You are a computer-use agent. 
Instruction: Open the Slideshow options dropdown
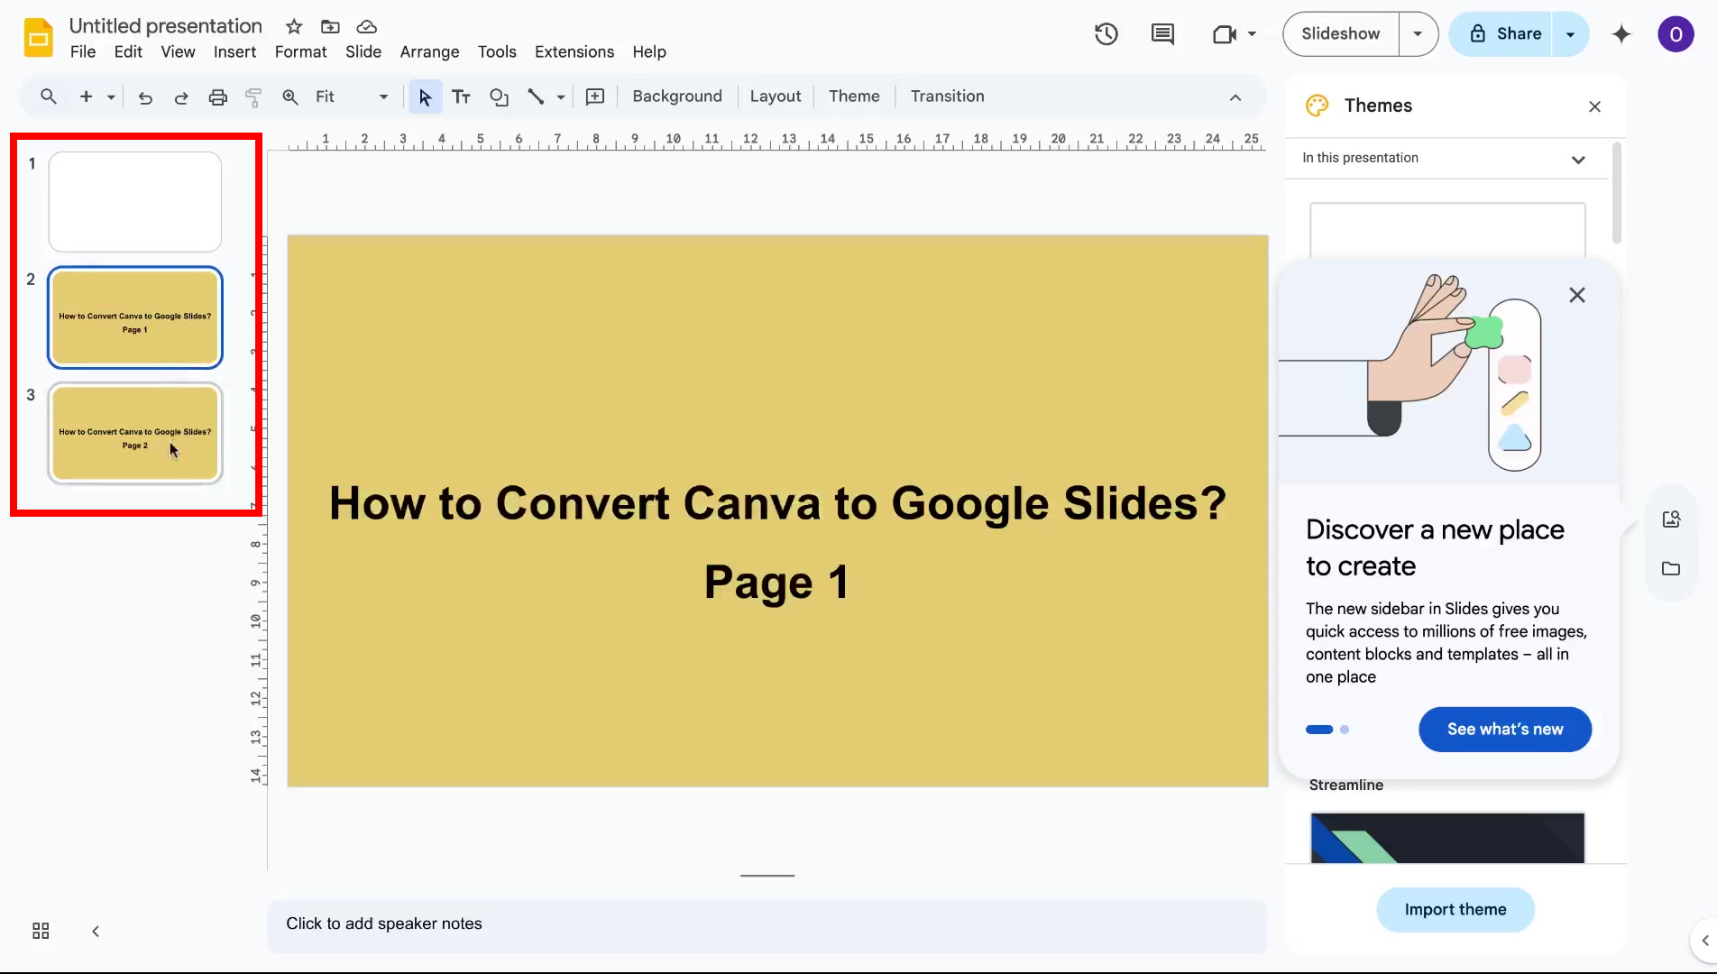tap(1418, 33)
